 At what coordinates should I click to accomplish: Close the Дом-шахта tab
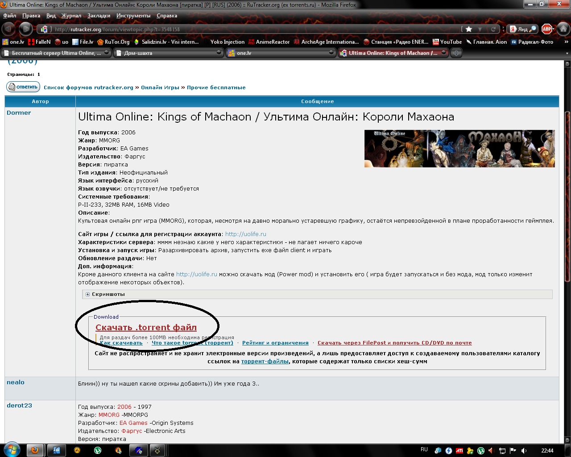point(219,53)
